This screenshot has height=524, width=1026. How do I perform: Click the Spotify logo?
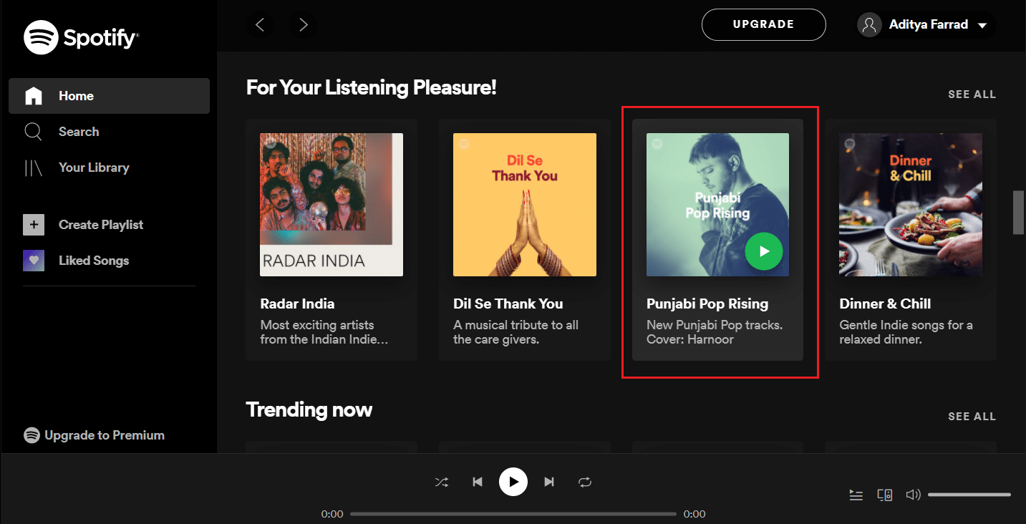pyautogui.click(x=80, y=37)
